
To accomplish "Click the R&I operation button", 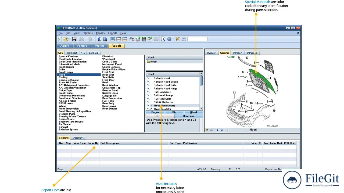I will 174,112.
